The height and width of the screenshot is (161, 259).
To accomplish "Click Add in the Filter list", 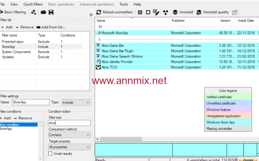I will pyautogui.click(x=7, y=27).
